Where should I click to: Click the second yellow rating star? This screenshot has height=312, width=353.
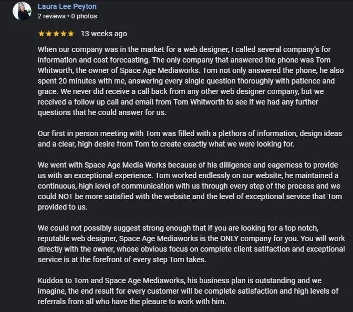tap(49, 34)
